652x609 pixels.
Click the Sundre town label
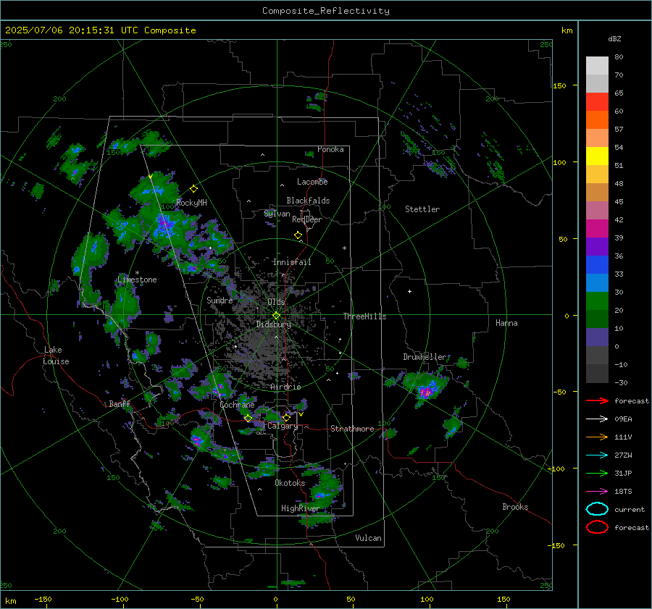(220, 301)
